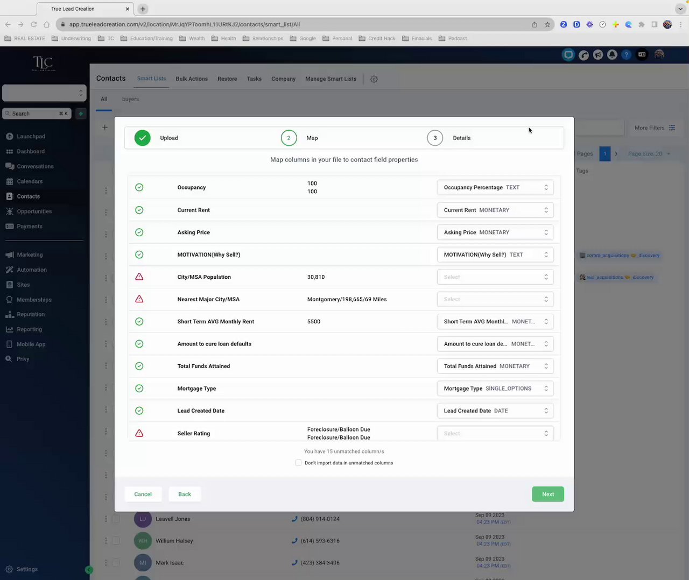Open notifications bell icon
Screen dimensions: 689x580
(x=612, y=55)
